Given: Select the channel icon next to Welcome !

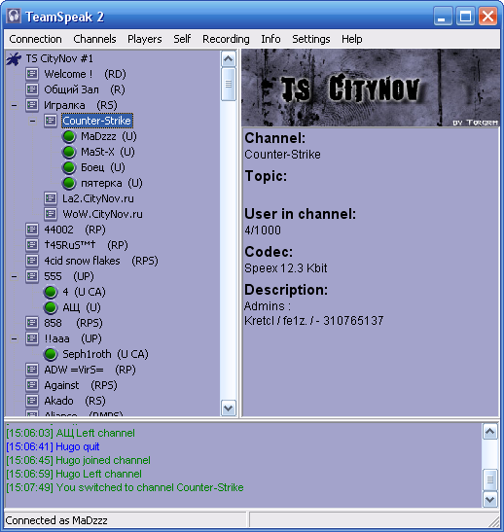Looking at the screenshot, I should [32, 74].
